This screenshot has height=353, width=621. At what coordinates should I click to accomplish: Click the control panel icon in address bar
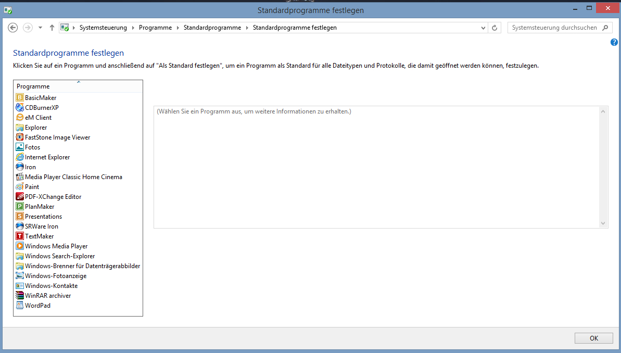point(64,28)
